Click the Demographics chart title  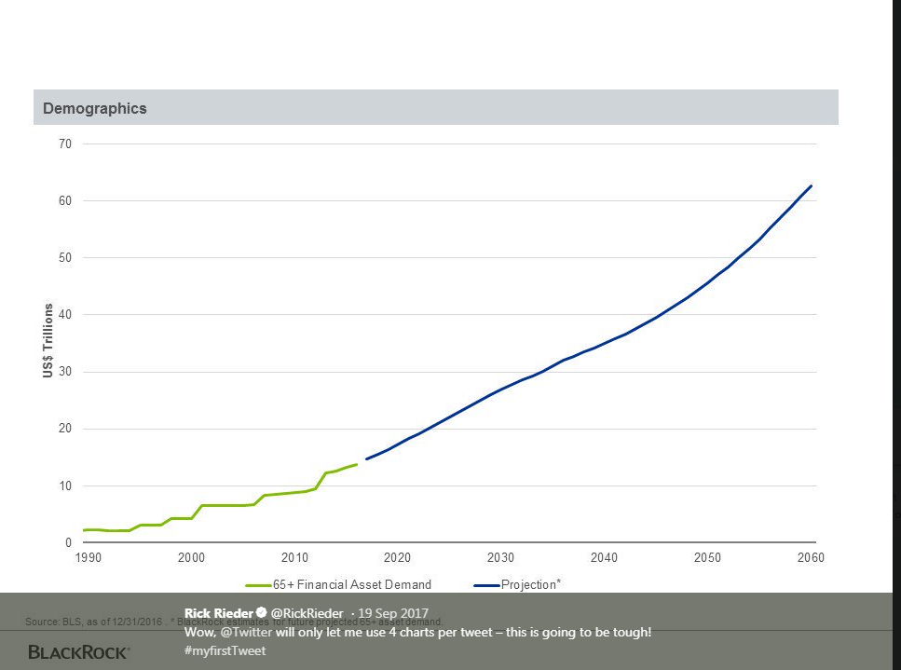pyautogui.click(x=95, y=108)
